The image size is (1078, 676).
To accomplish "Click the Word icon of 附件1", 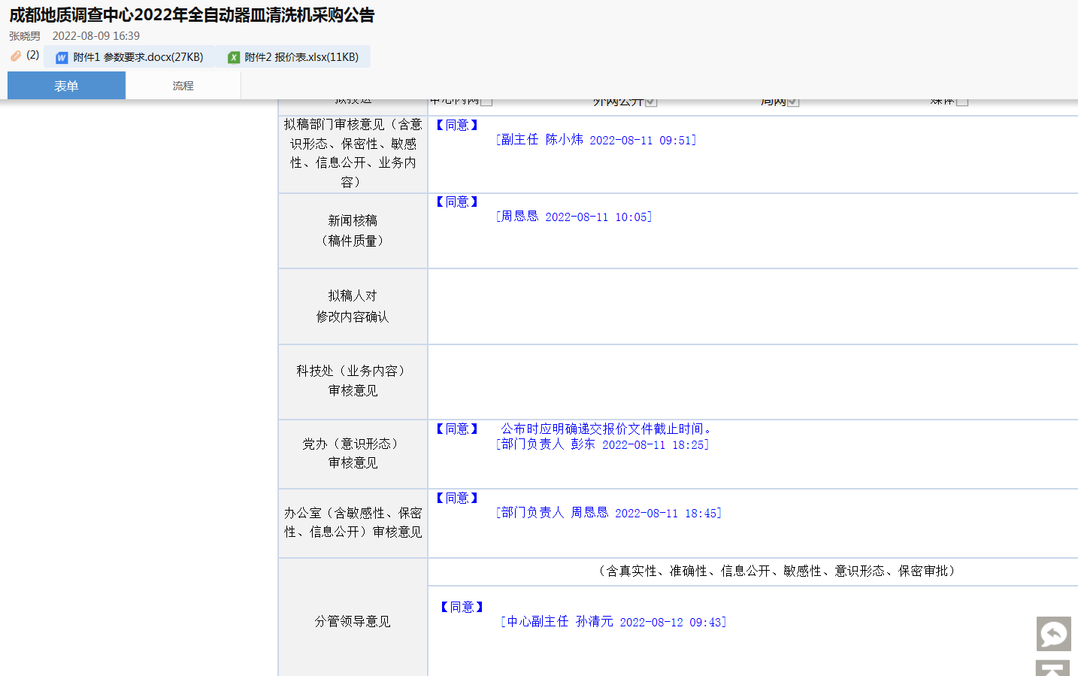I will pos(62,58).
